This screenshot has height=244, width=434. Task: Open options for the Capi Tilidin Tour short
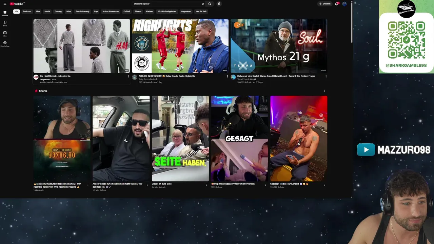click(324, 185)
